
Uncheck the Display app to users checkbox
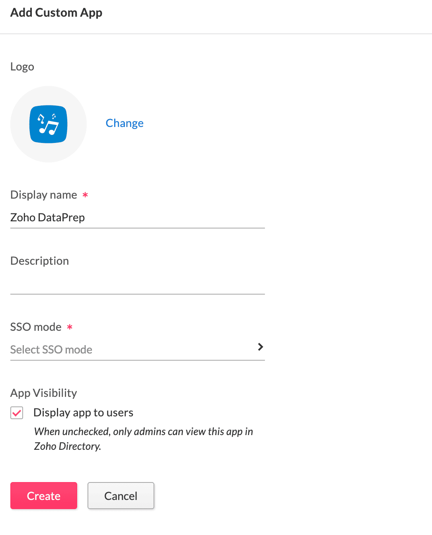coord(17,413)
